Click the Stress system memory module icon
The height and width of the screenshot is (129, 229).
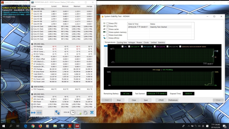[x=104, y=32]
